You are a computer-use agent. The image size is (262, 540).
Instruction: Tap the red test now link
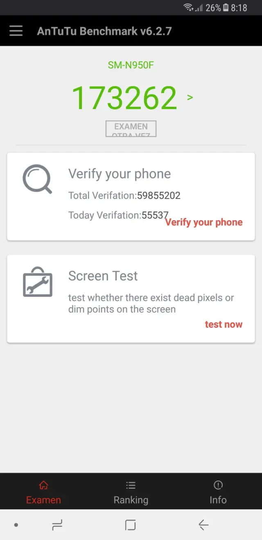(x=224, y=325)
